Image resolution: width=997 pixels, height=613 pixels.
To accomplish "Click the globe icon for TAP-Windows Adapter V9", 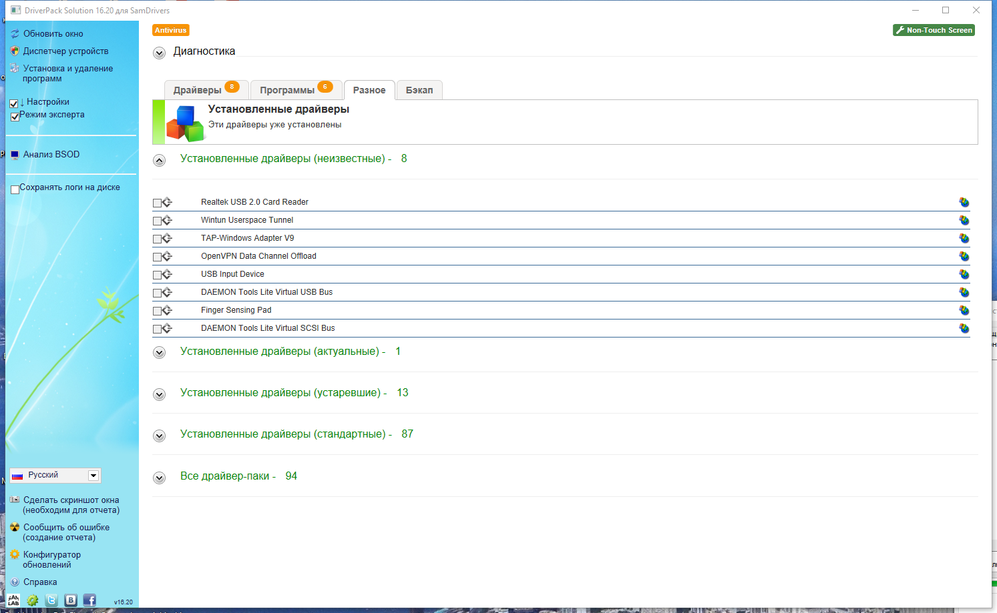I will [x=964, y=238].
